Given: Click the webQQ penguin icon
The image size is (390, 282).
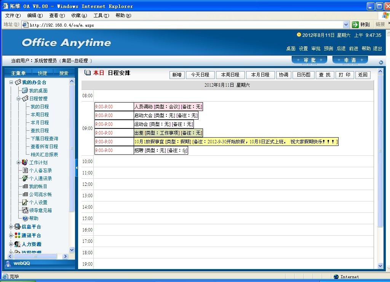Looking at the screenshot, I should 8,263.
